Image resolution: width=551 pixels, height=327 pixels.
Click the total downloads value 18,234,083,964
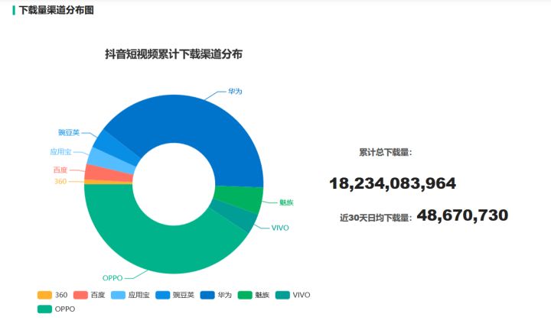(x=393, y=183)
